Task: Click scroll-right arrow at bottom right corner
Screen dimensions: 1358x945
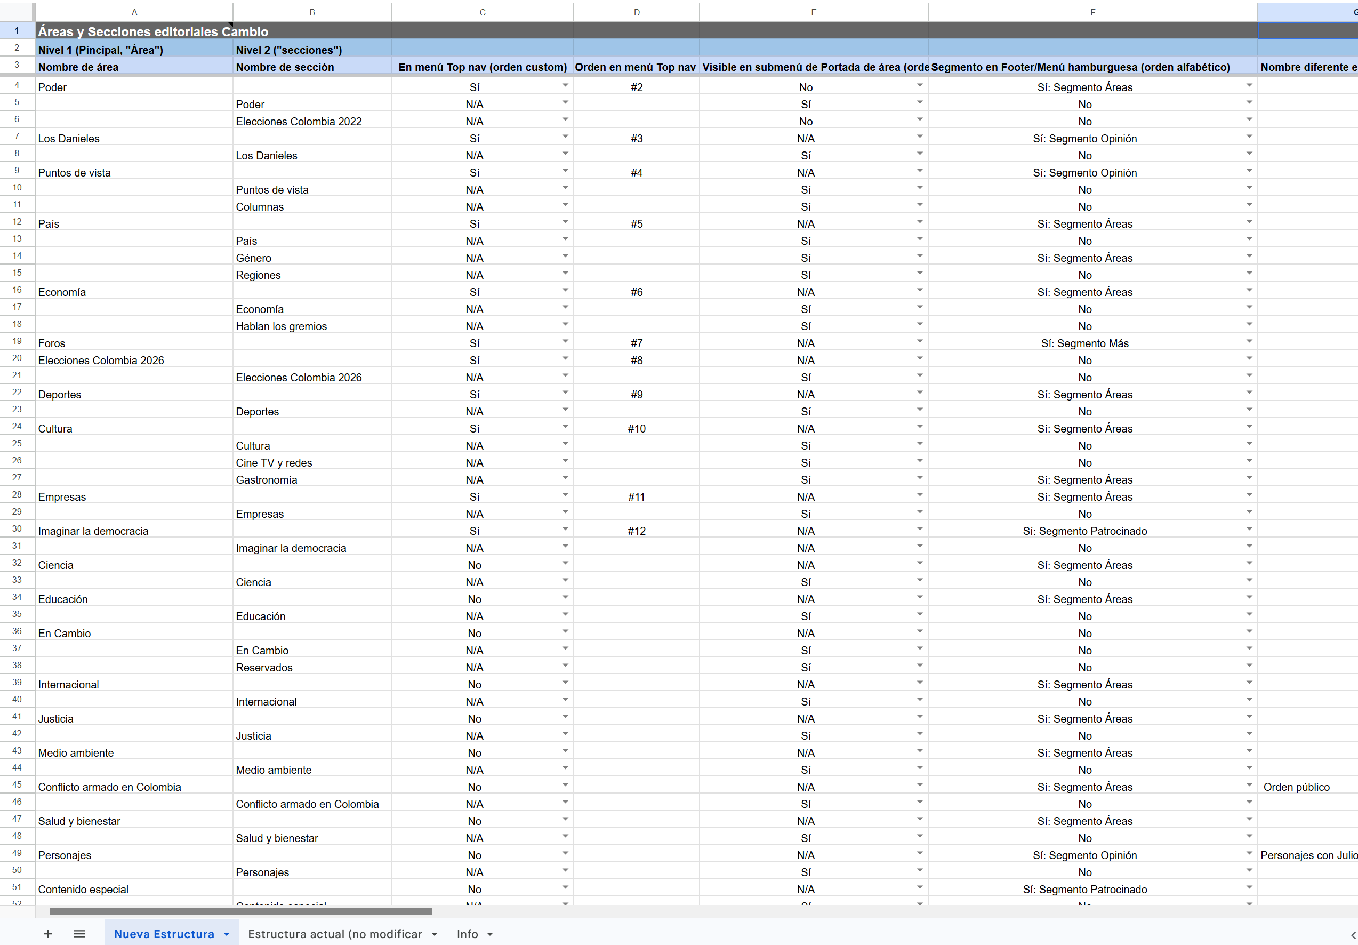Action: [x=1353, y=935]
